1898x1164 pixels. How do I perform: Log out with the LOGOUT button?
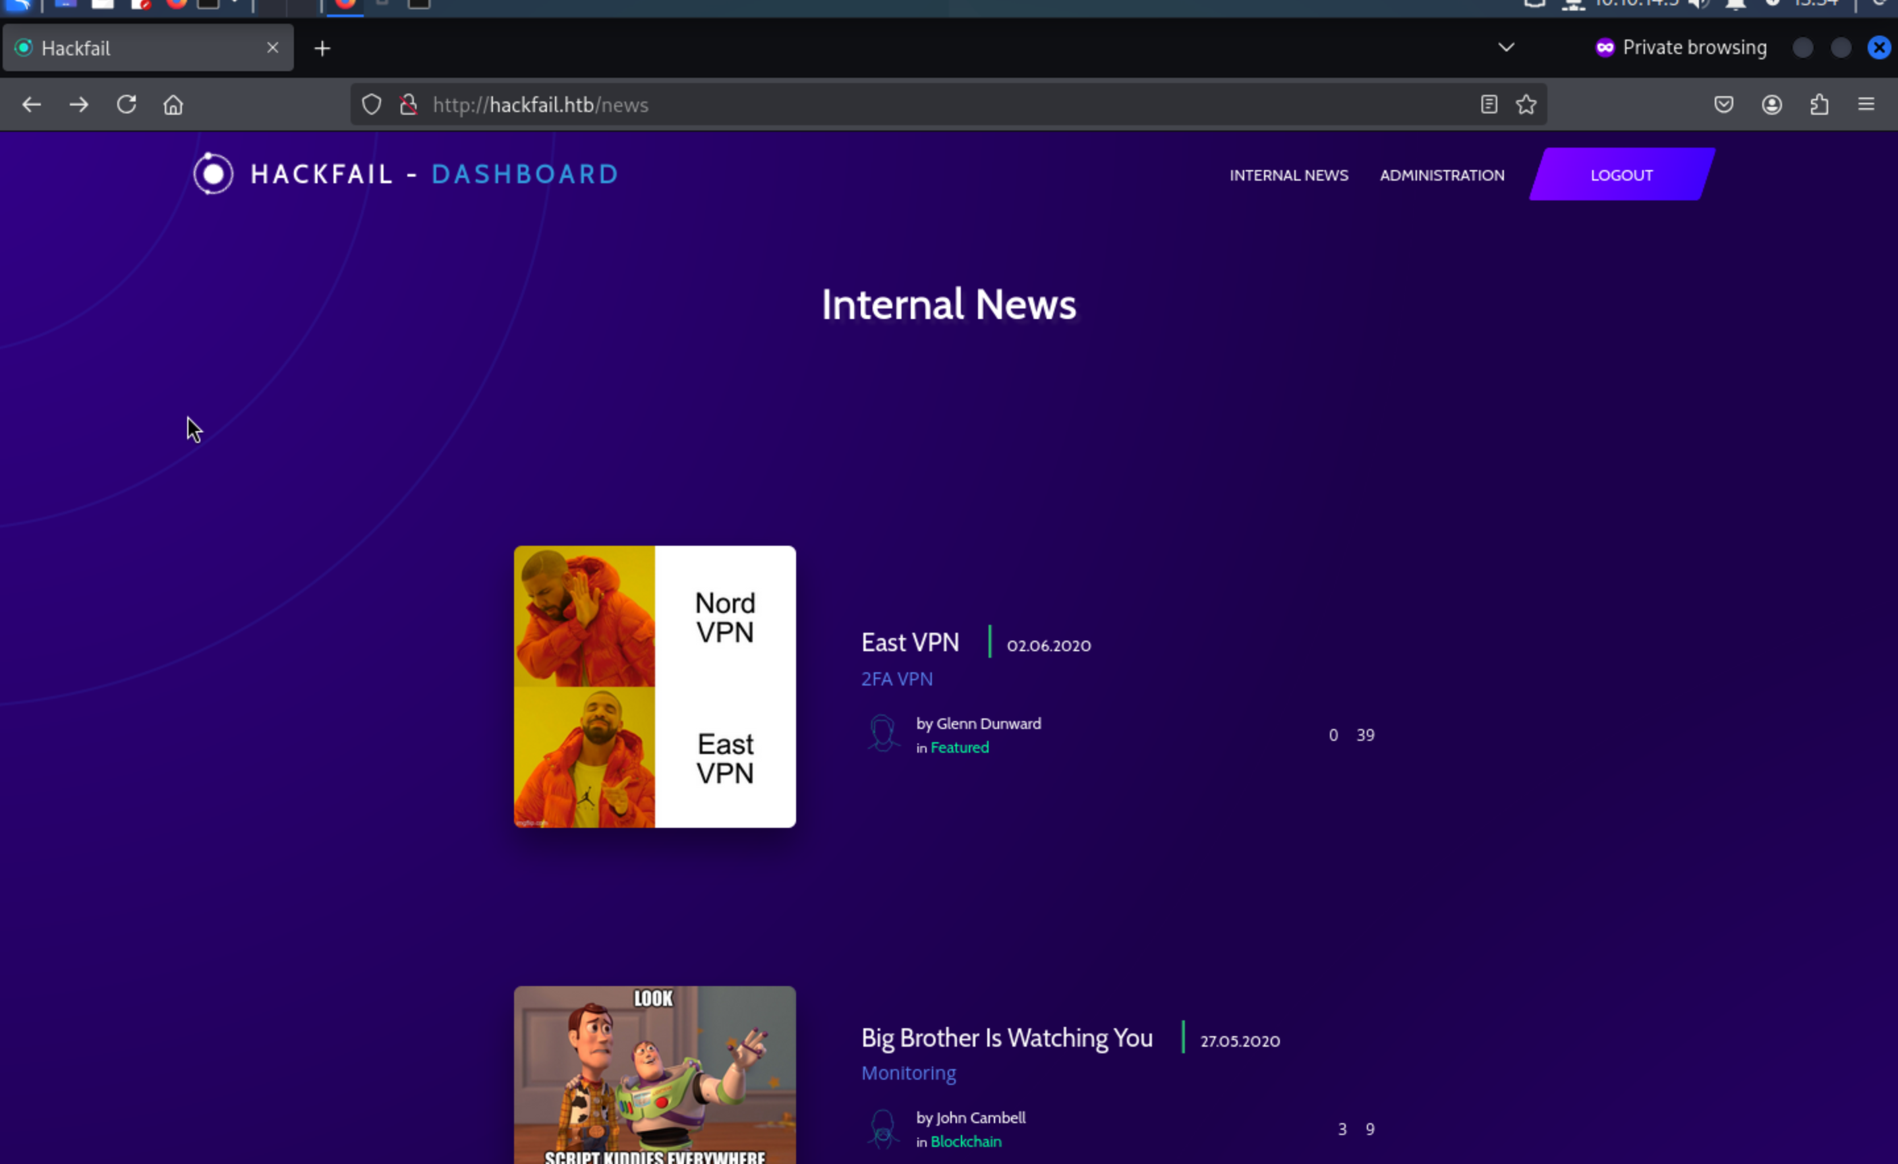pos(1621,175)
